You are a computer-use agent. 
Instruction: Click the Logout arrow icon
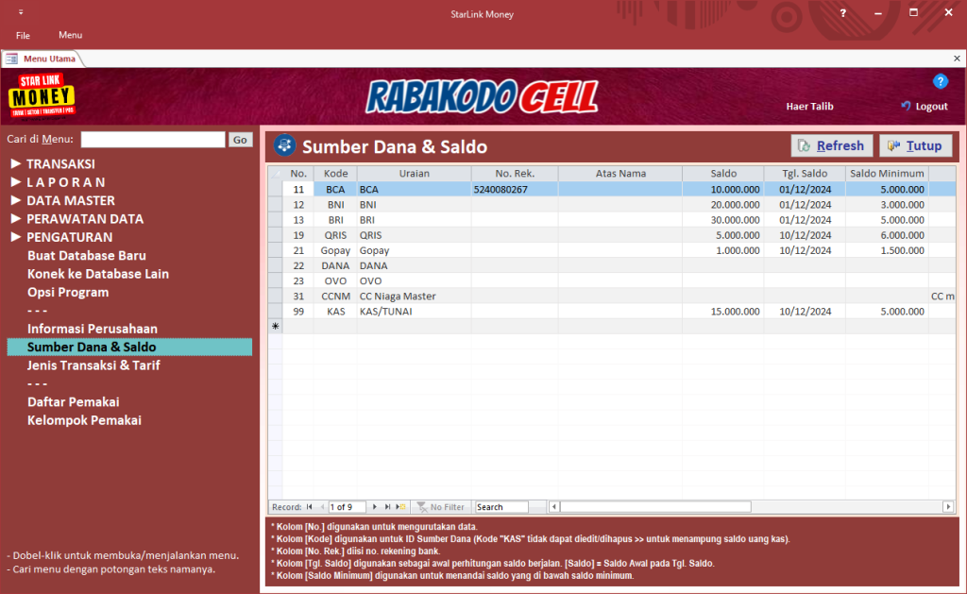(x=906, y=106)
